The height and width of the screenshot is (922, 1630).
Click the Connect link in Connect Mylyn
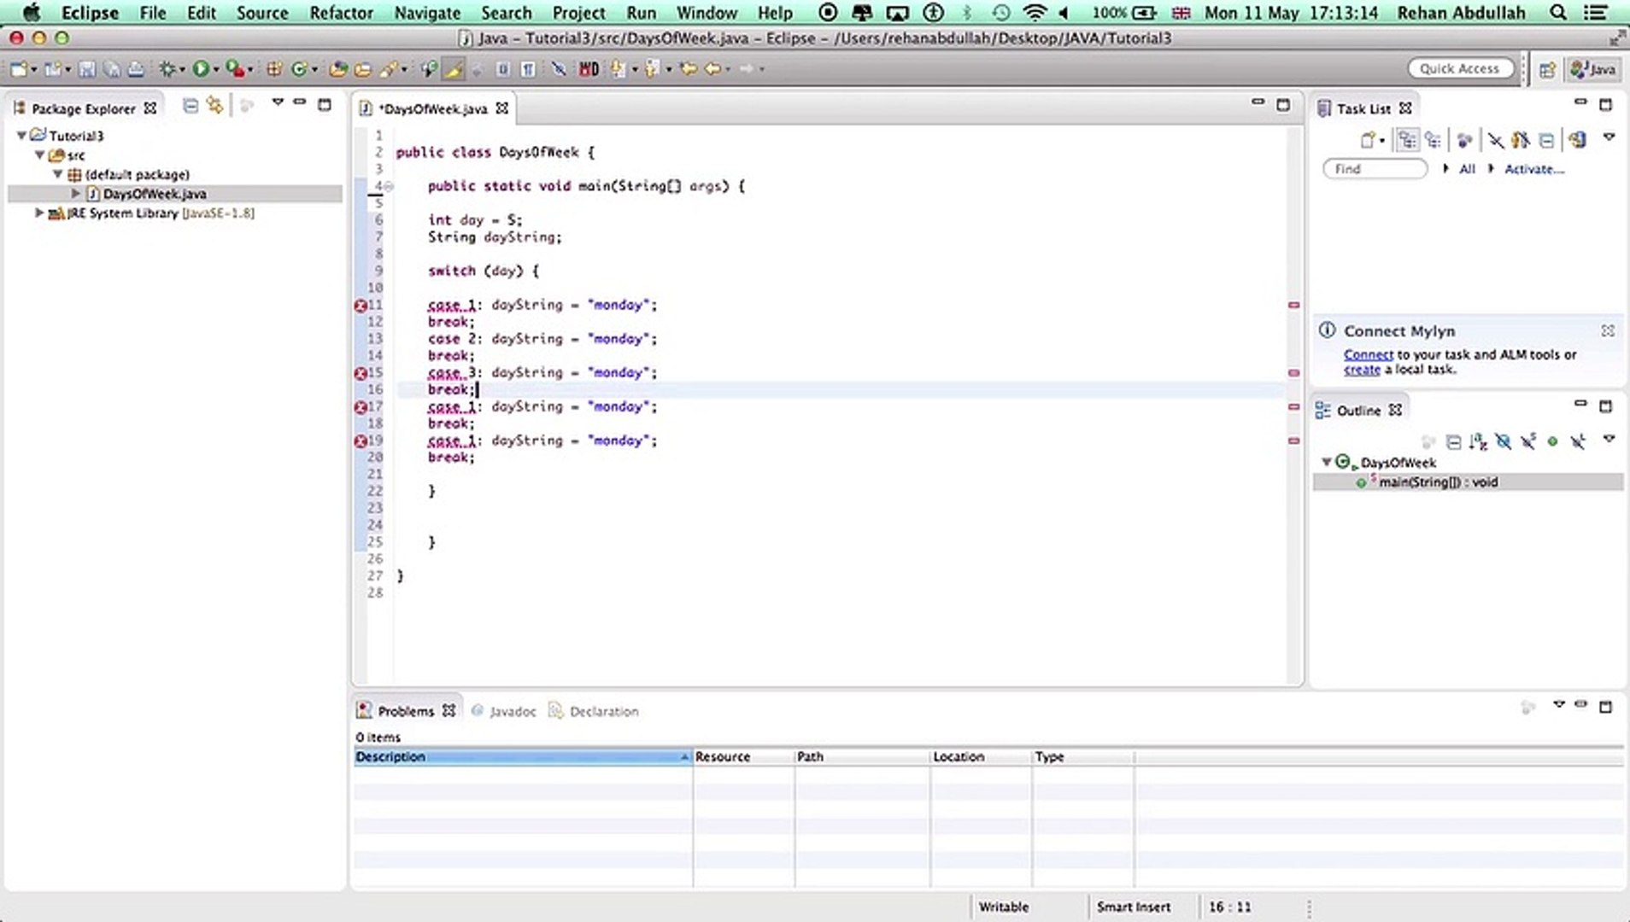1369,354
